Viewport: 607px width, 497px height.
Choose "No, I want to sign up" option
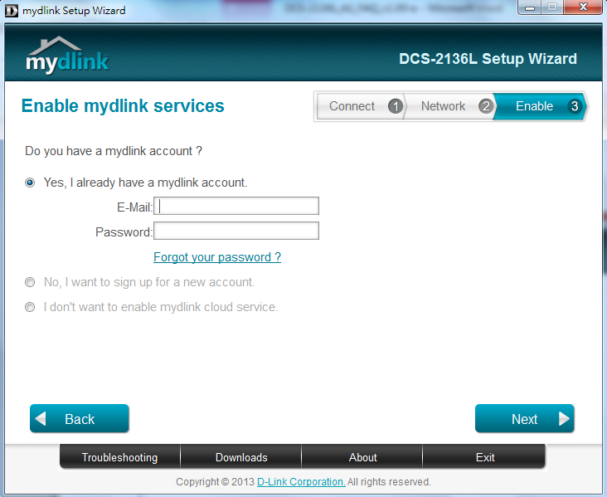pyautogui.click(x=31, y=282)
